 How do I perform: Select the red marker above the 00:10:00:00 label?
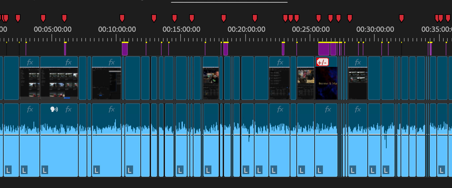(122, 18)
